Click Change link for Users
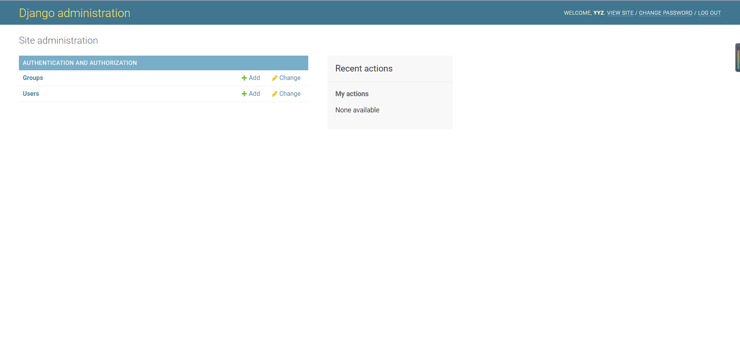The image size is (740, 348). click(290, 93)
